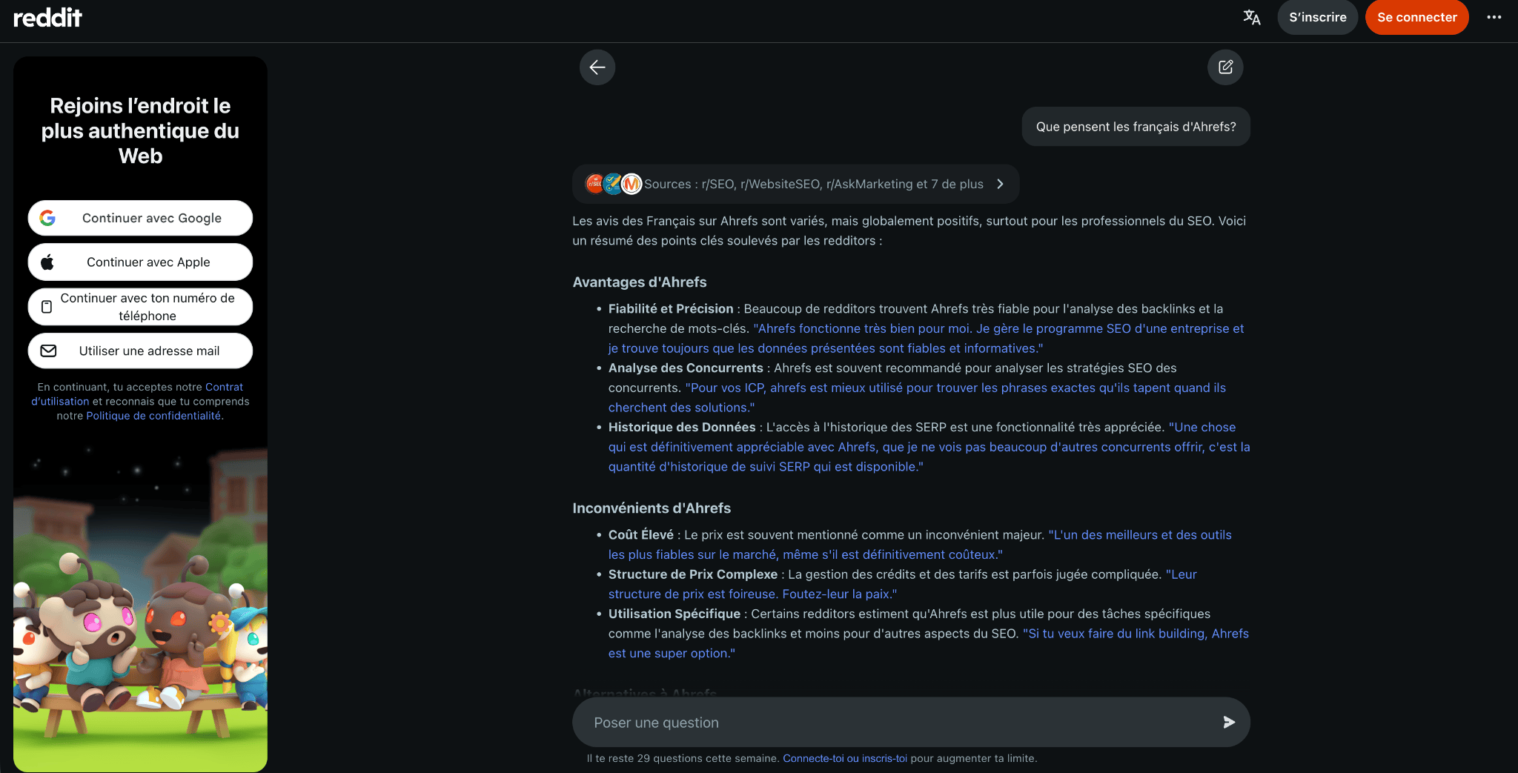Viewport: 1518px width, 773px height.
Task: Send the question with the arrow icon
Action: pos(1229,722)
